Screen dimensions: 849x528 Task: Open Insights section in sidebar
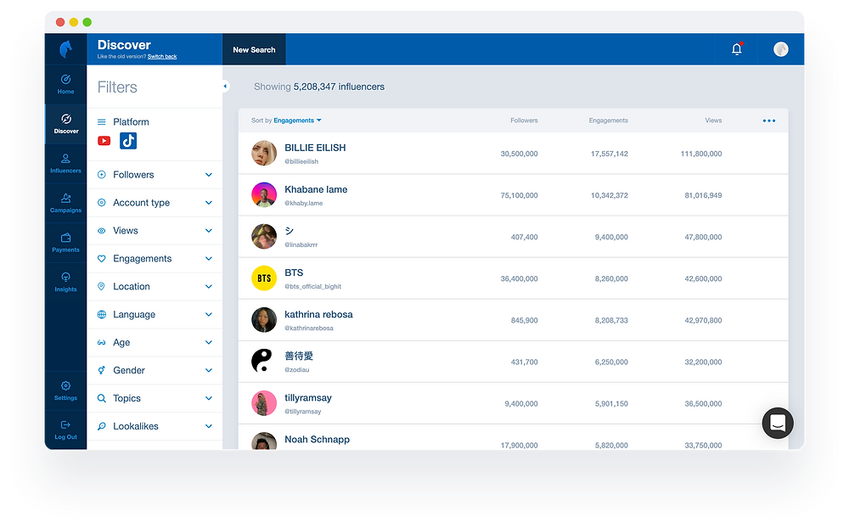click(65, 282)
